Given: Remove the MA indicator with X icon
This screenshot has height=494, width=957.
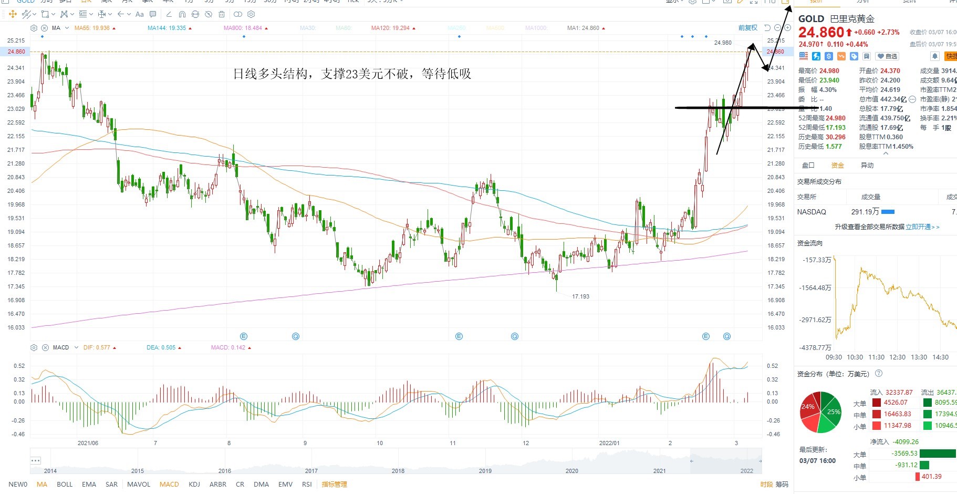Looking at the screenshot, I should (x=45, y=28).
